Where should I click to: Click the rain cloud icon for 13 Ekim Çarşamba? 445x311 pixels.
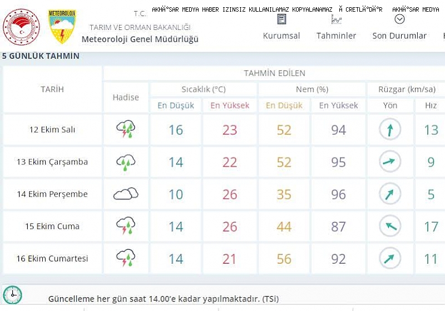[x=126, y=162]
